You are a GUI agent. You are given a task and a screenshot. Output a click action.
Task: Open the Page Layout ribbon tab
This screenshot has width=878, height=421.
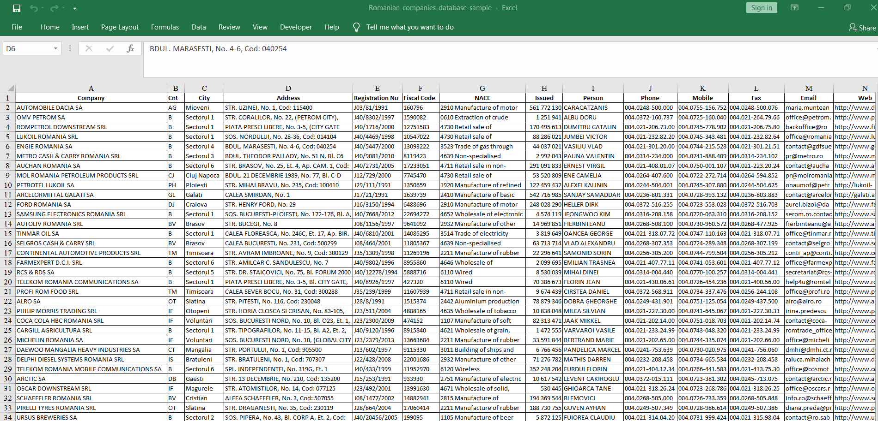pyautogui.click(x=120, y=27)
